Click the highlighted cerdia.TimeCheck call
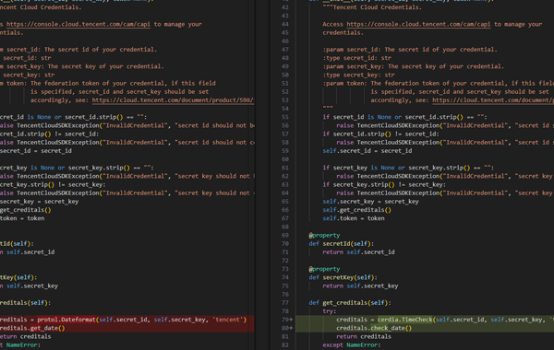Image resolution: width=554 pixels, height=350 pixels. (x=405, y=320)
